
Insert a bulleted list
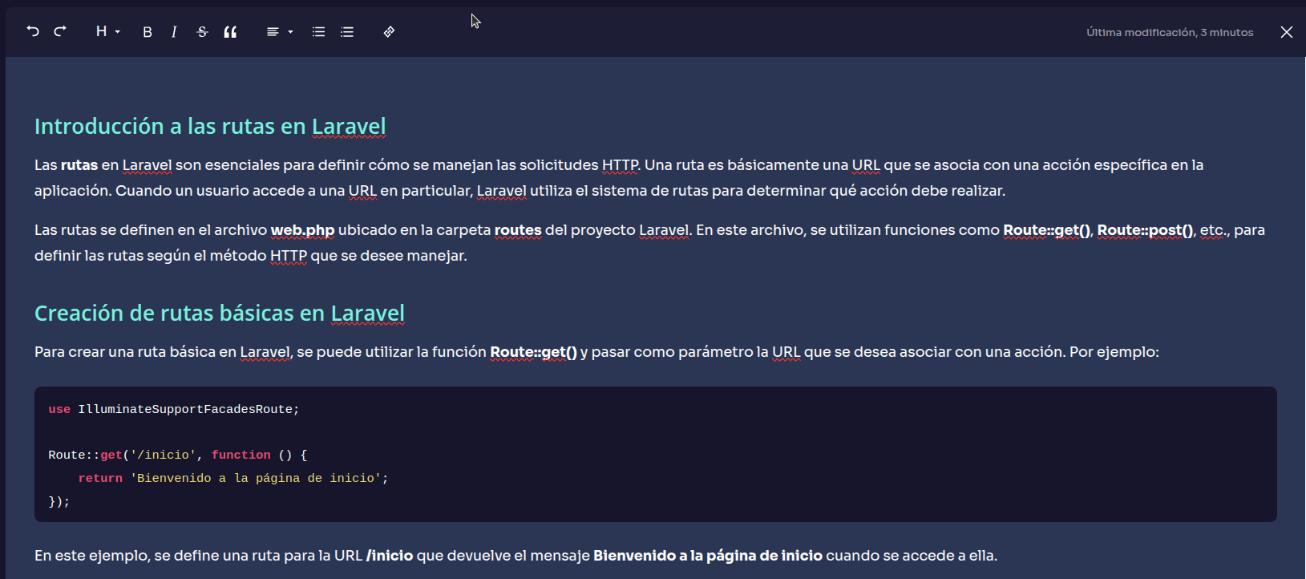(318, 32)
